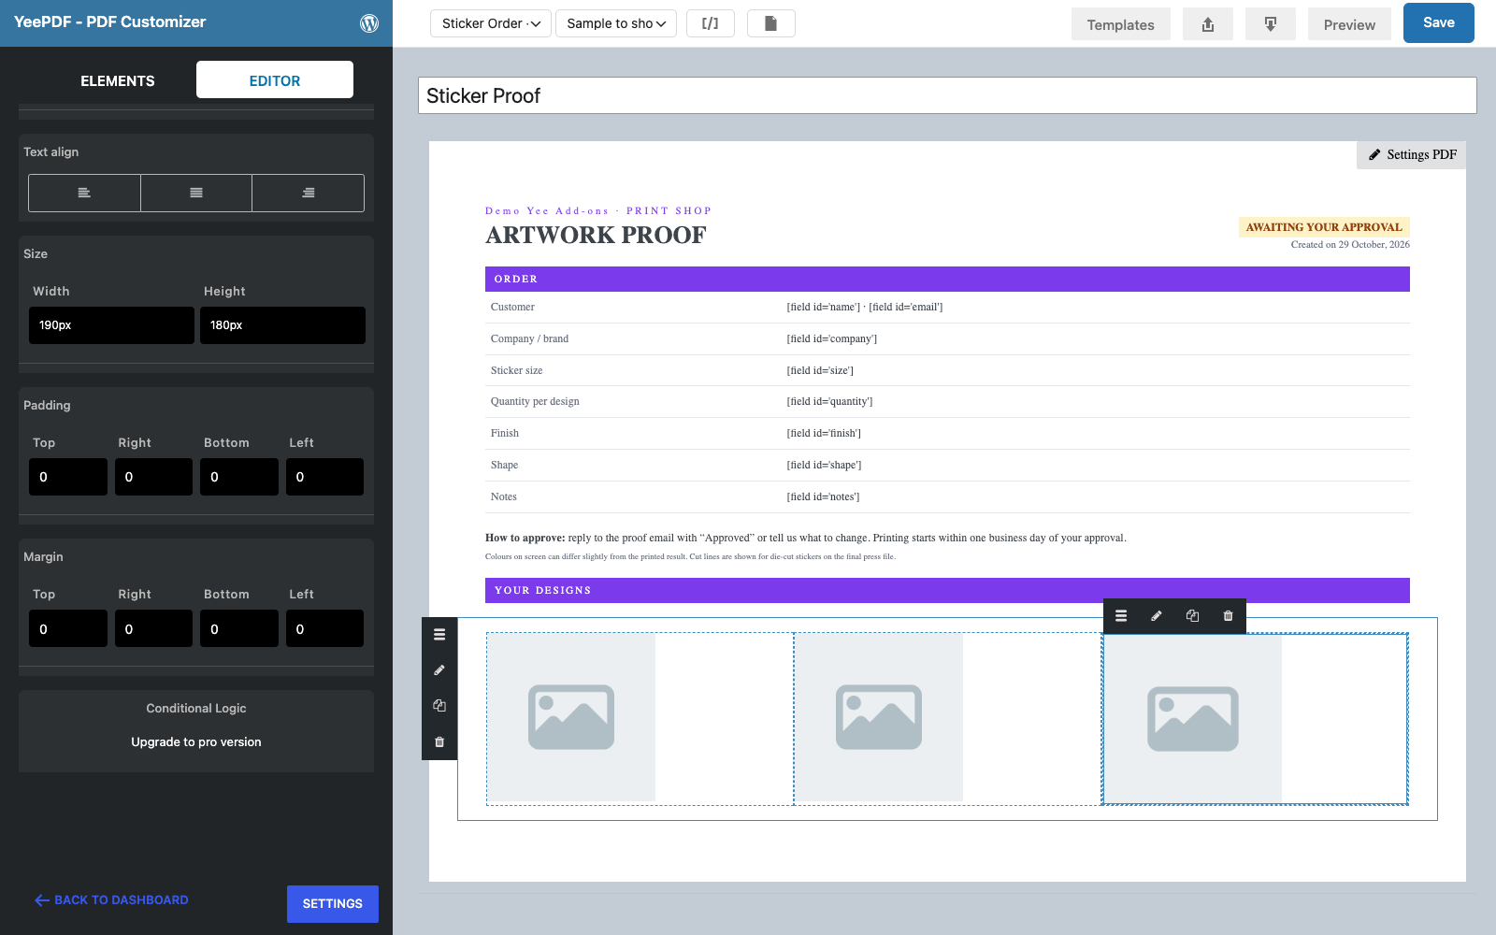Click the Width size input

[111, 325]
